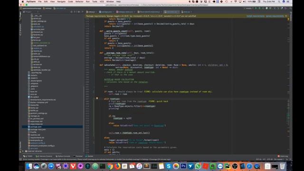Image resolution: width=304 pixels, height=171 pixels.
Task: Click the yellow warning stripe indicator at top
Action: pos(288,19)
